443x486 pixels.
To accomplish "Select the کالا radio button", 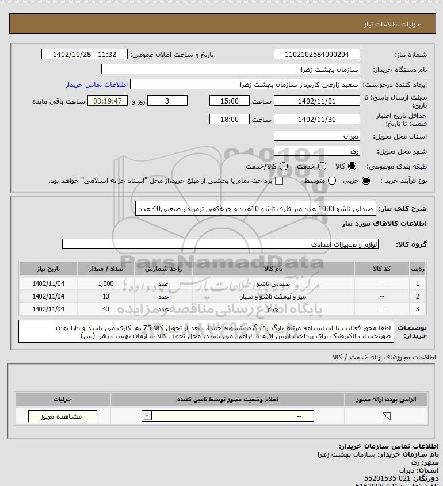I will [x=352, y=166].
